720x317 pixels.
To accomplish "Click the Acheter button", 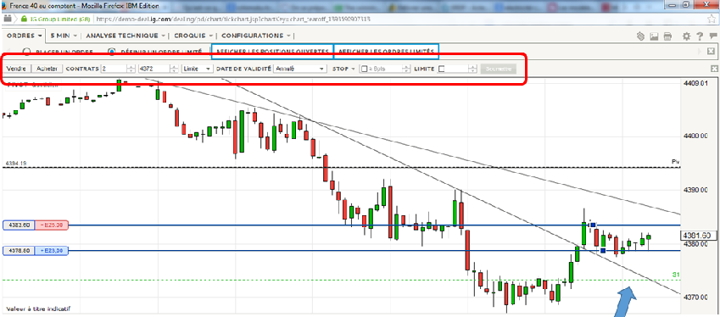I will [47, 69].
